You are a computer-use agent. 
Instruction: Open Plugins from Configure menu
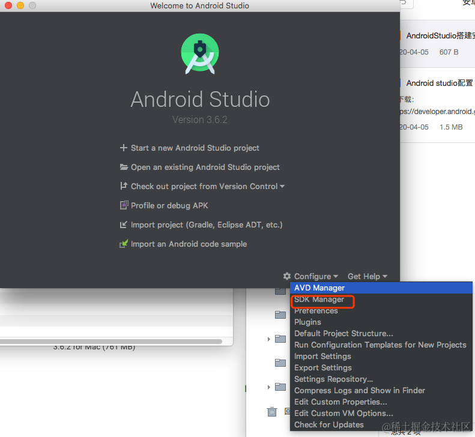coord(381,322)
